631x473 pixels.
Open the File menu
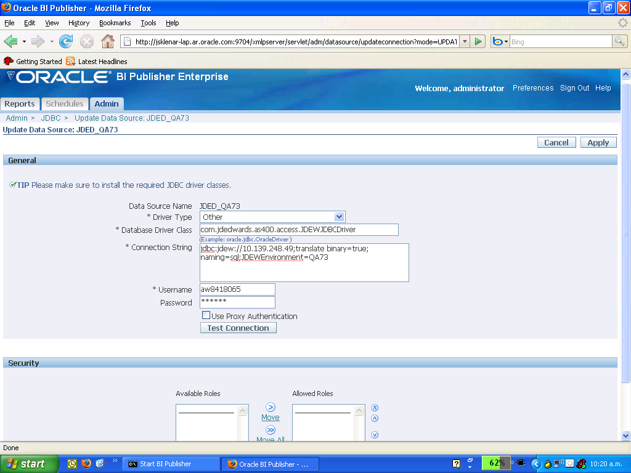9,23
